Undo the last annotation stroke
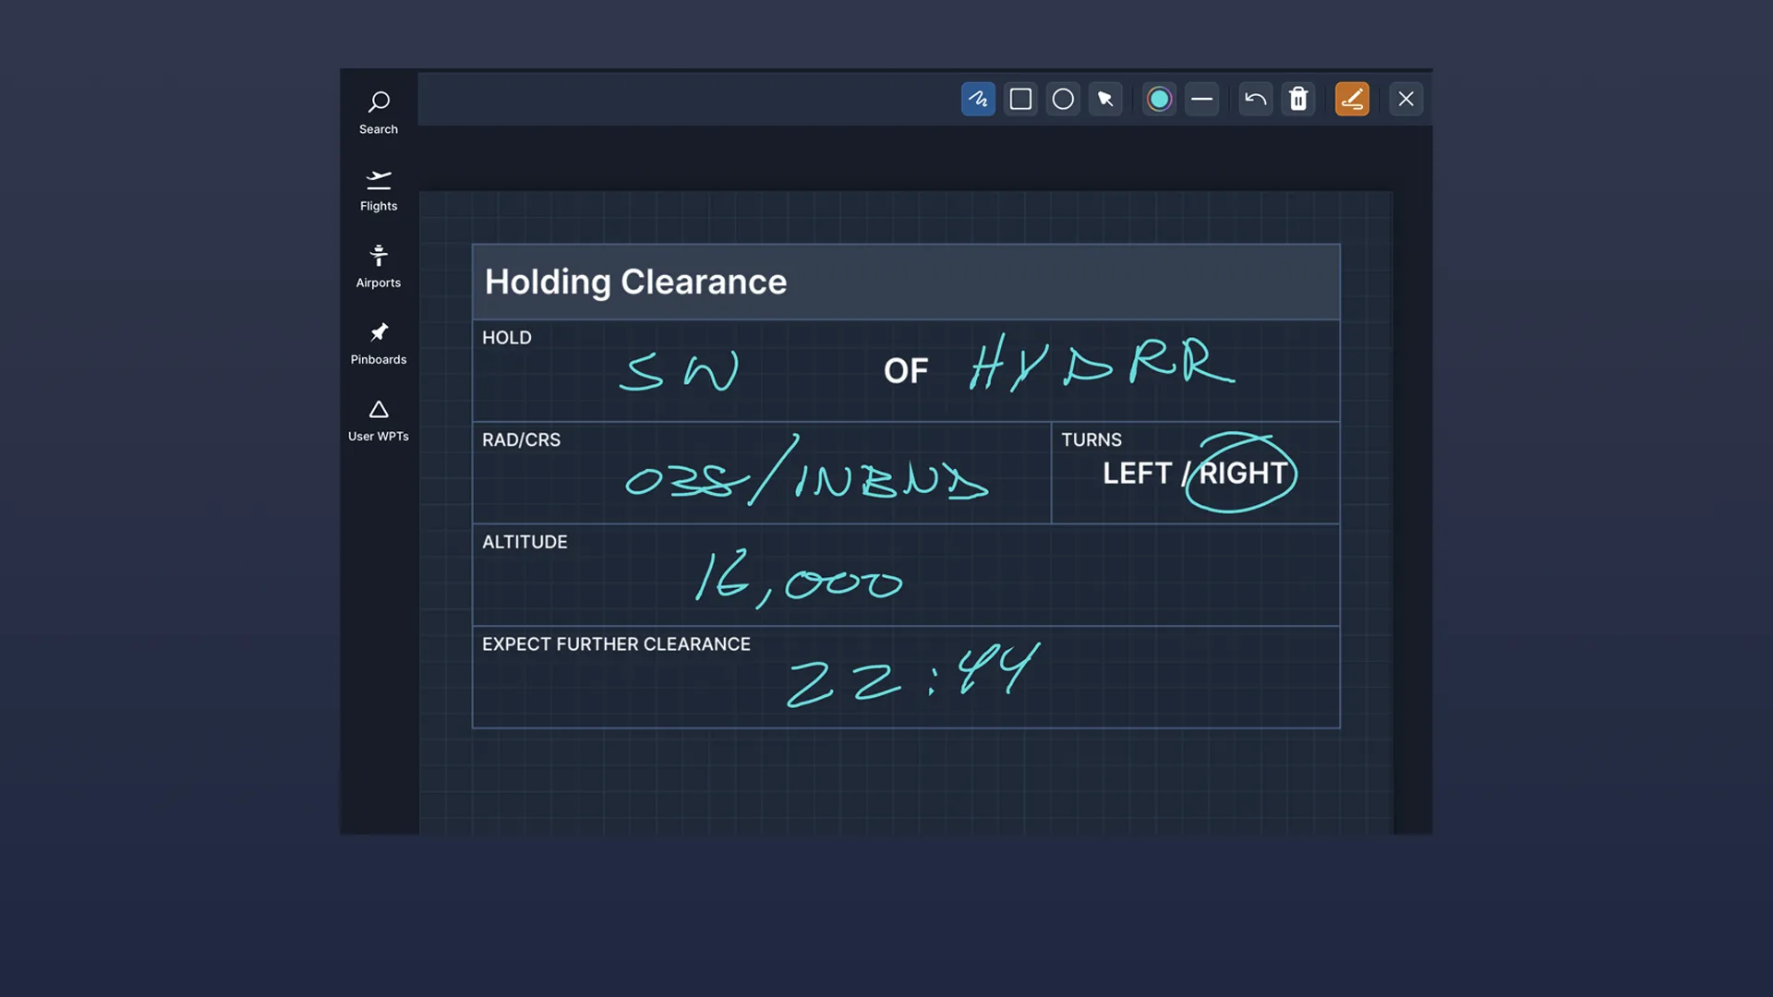Screen dimensions: 1773x997 pos(1255,99)
